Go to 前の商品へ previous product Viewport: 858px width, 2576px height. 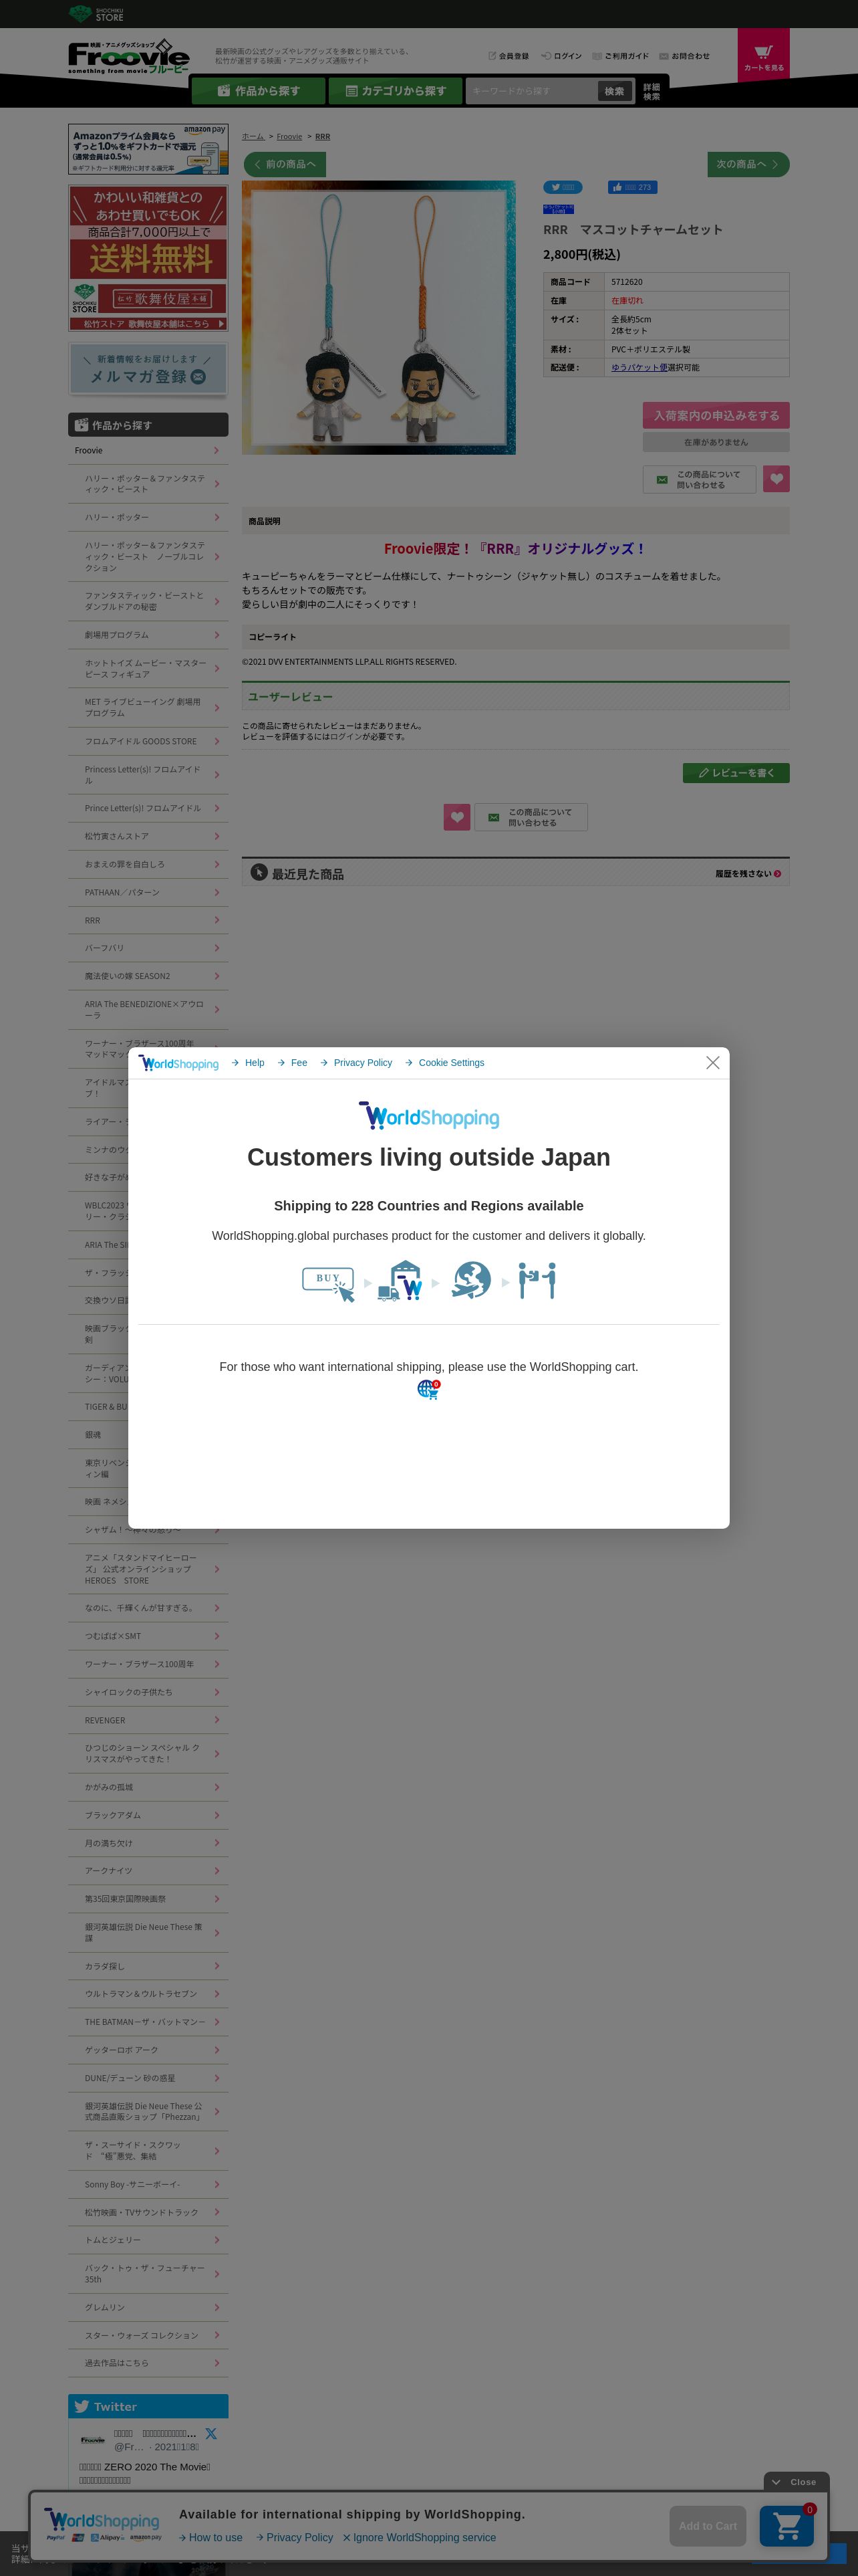point(285,164)
